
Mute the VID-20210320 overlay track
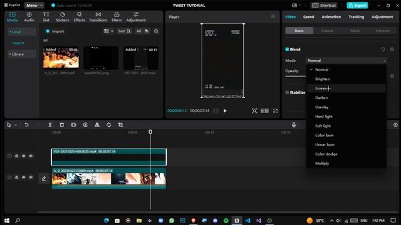31,156
